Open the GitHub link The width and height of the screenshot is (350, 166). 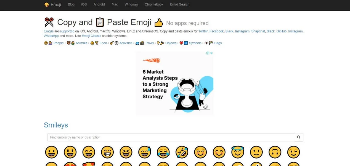[282, 31]
